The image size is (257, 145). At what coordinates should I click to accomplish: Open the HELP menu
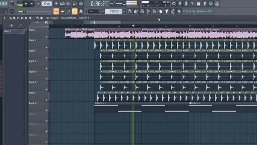(x=4, y=4)
